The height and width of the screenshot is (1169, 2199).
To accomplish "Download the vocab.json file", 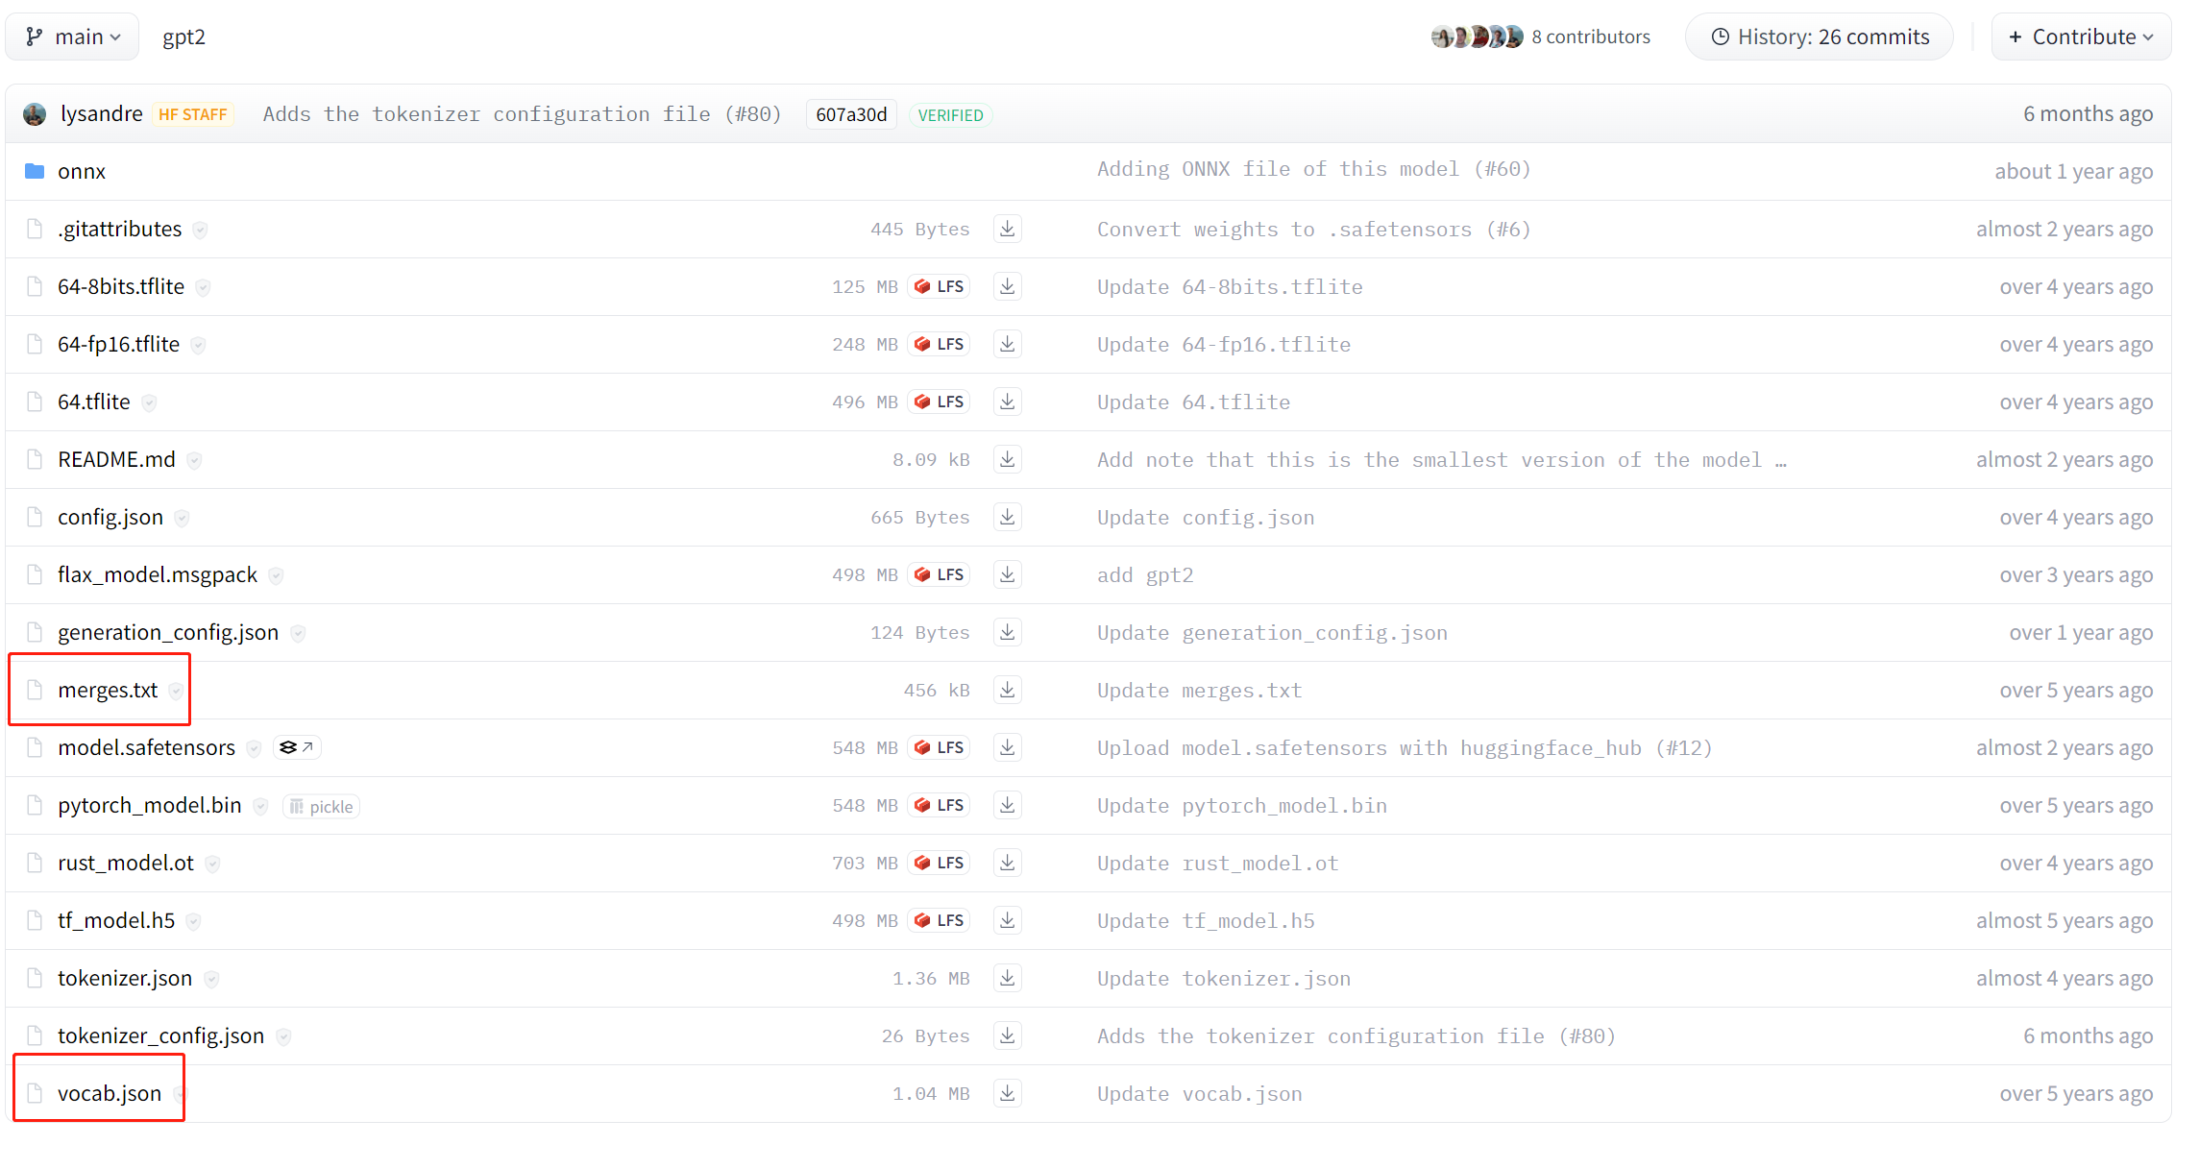I will (x=1007, y=1093).
